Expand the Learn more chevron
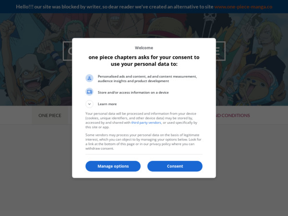This screenshot has height=216, width=288. pyautogui.click(x=89, y=104)
